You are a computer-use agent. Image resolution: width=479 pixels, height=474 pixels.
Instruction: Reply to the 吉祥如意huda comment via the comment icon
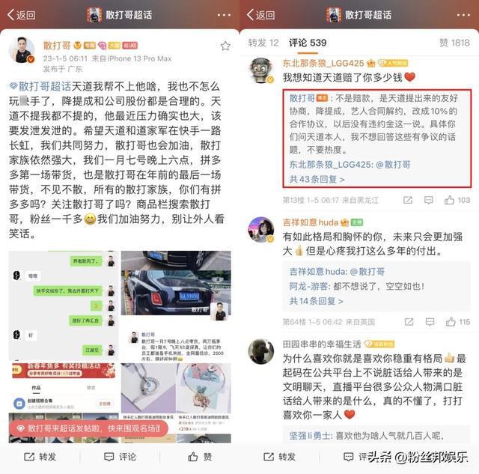(x=430, y=322)
